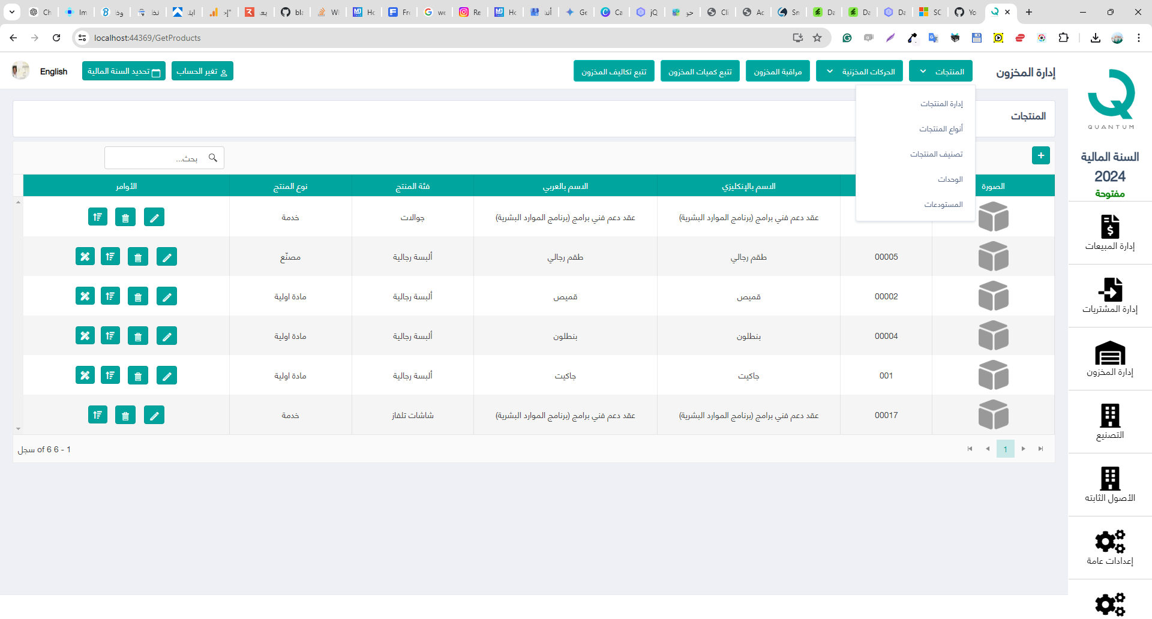This screenshot has height=619, width=1152.
Task: Open إعدادات عامة settings in the sidebar
Action: coord(1109,548)
